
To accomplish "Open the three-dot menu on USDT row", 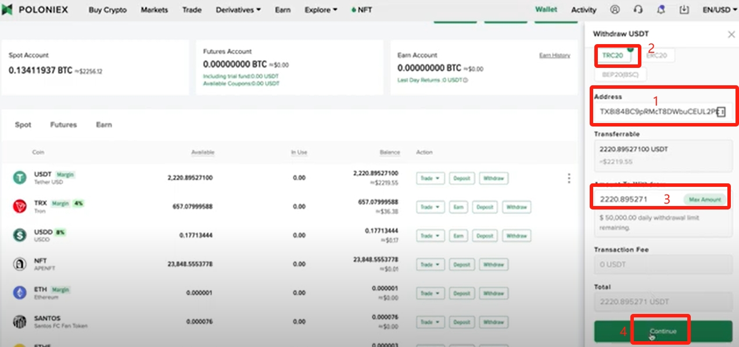I will tap(569, 178).
